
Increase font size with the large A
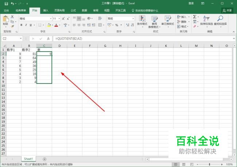tap(63, 19)
